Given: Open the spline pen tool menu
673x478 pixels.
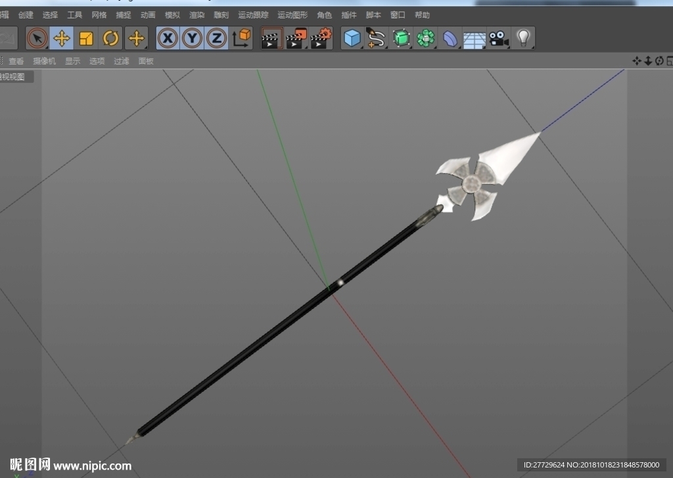Looking at the screenshot, I should (x=377, y=38).
